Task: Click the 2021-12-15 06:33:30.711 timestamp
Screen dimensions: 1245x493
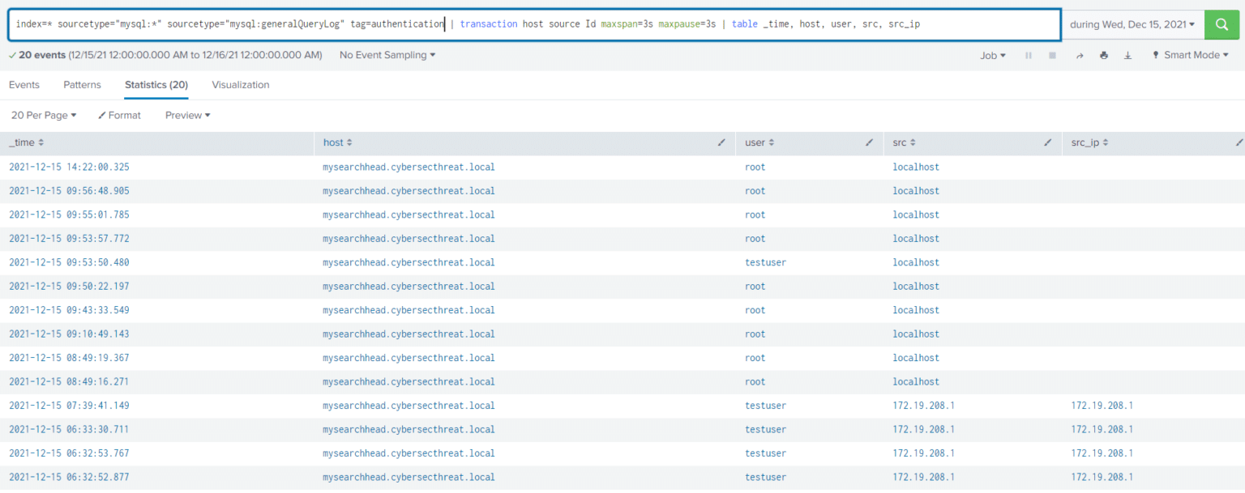Action: click(69, 430)
